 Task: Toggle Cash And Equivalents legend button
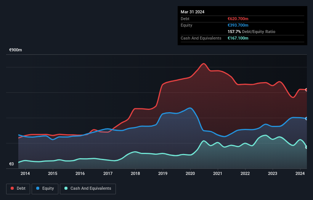tap(88, 189)
